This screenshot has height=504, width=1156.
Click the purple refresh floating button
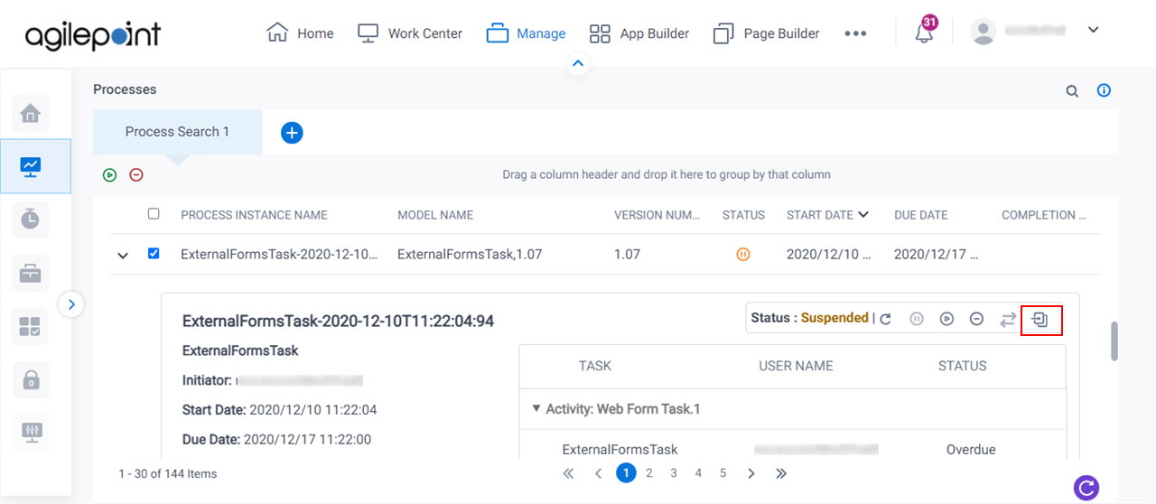click(x=1086, y=488)
